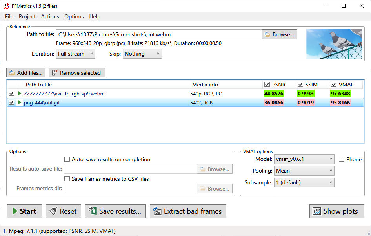This screenshot has width=371, height=236.
Task: Enable Save frames metrics to CSV files
Action: [67, 179]
